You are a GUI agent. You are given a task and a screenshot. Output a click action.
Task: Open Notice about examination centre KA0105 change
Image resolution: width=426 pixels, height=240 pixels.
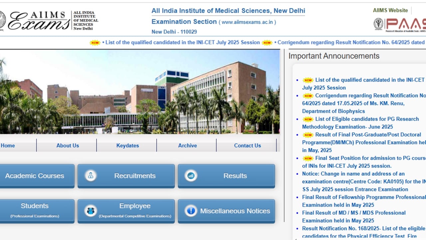tap(364, 181)
